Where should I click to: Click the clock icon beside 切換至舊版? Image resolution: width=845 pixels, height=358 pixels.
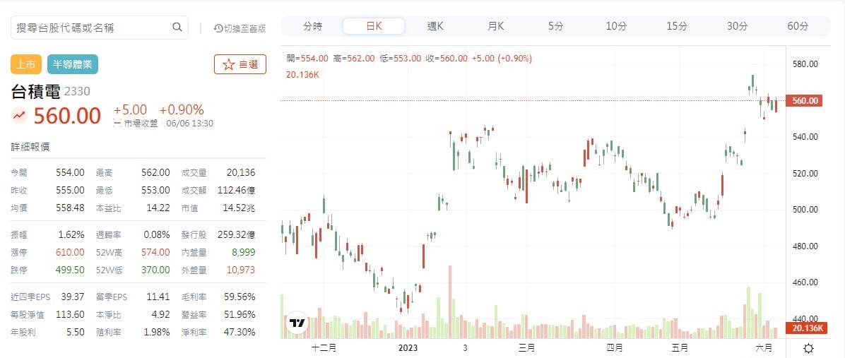(218, 28)
